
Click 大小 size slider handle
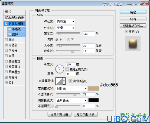point(60,46)
